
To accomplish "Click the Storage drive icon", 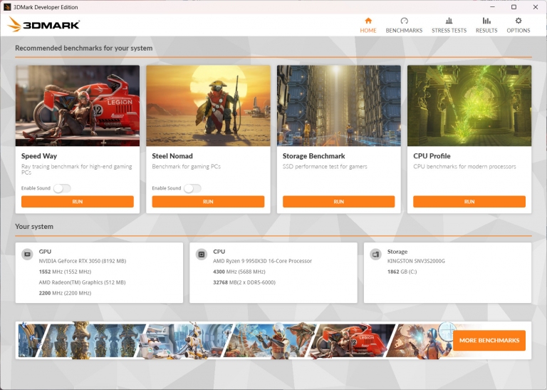I will 375,255.
